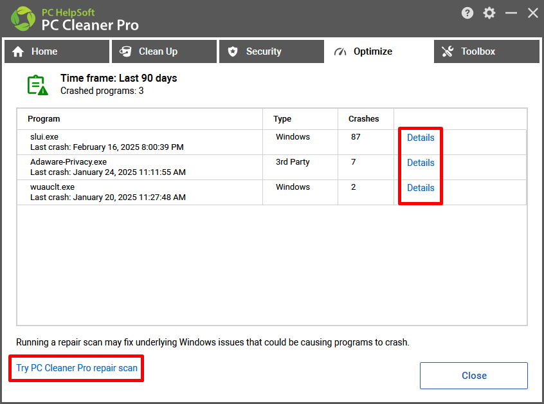The height and width of the screenshot is (404, 544).
Task: Click Try PC Cleaner Pro repair scan
Action: [x=77, y=368]
